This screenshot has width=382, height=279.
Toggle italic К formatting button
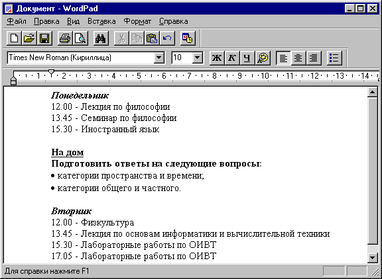[232, 58]
